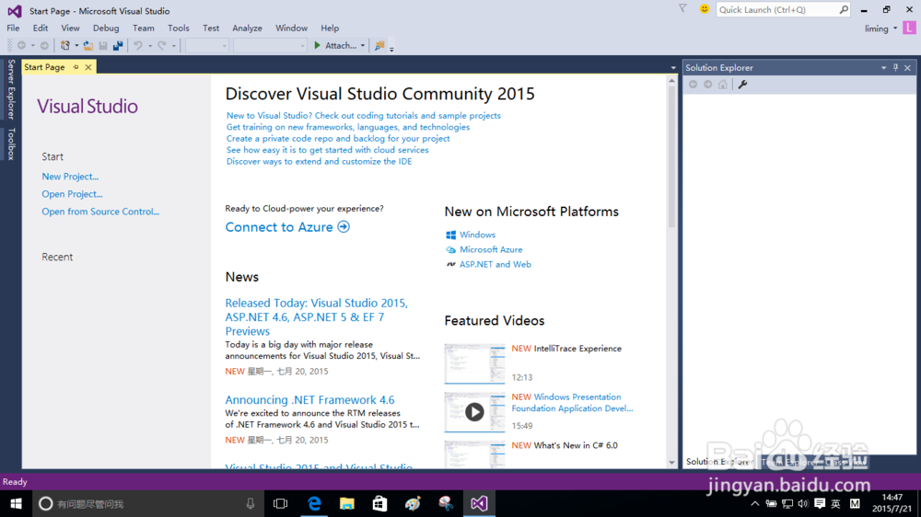This screenshot has height=517, width=921.
Task: Click the Solution Explorer Forward icon
Action: tap(707, 85)
